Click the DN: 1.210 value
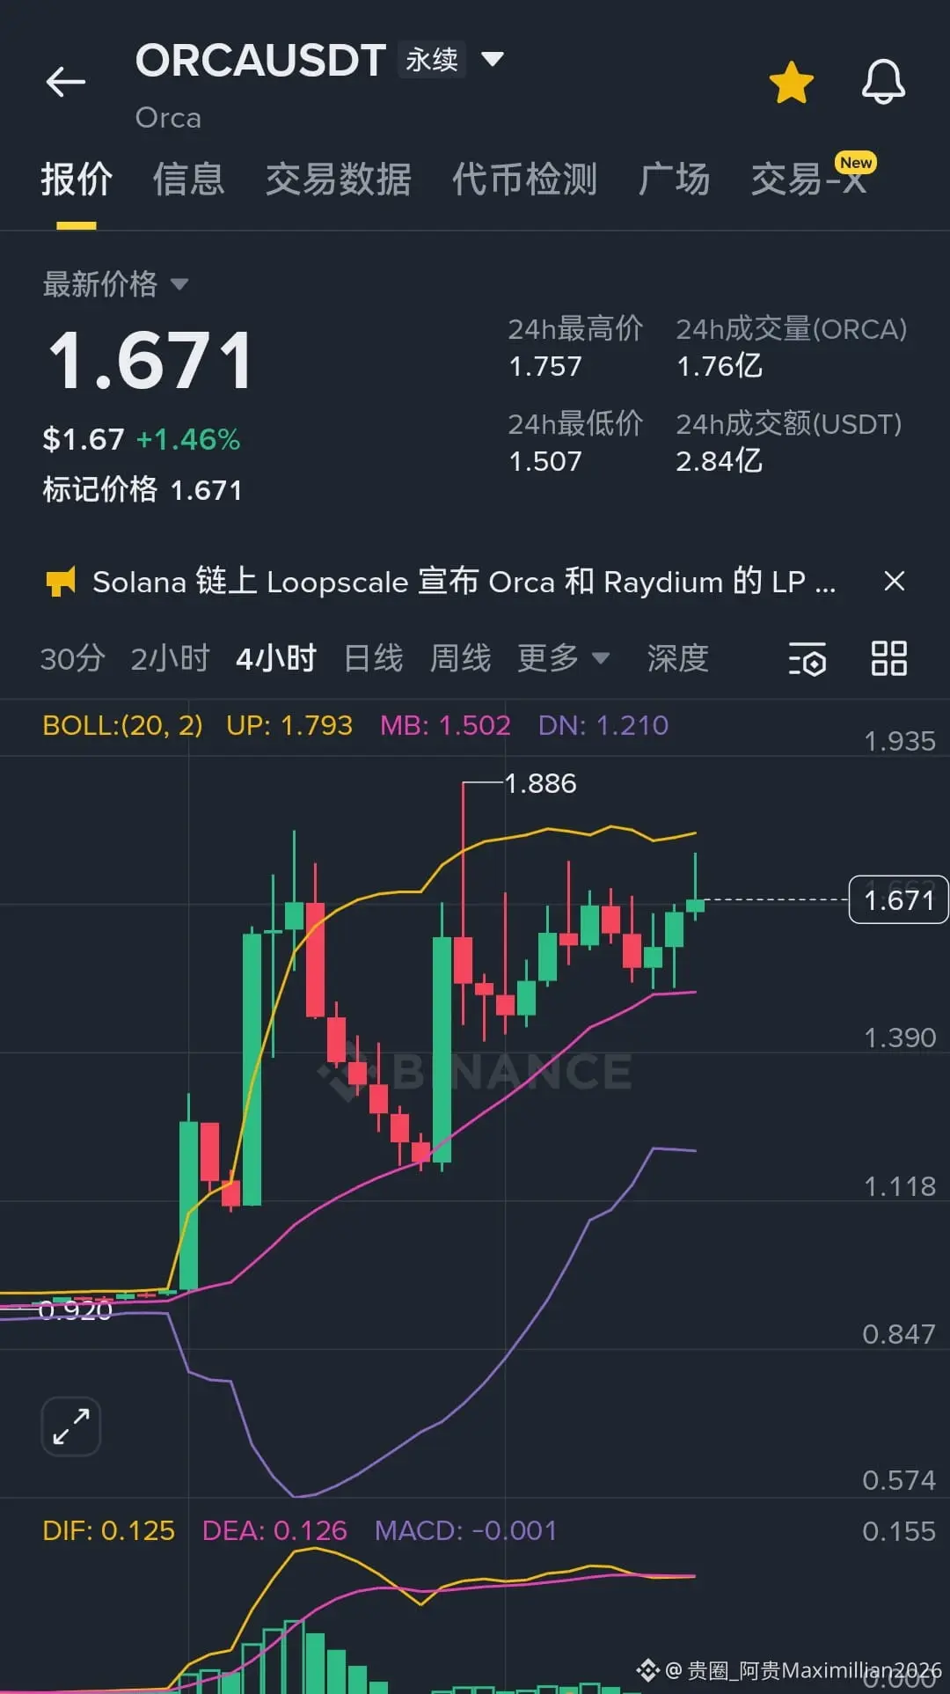This screenshot has width=950, height=1694. (x=603, y=725)
